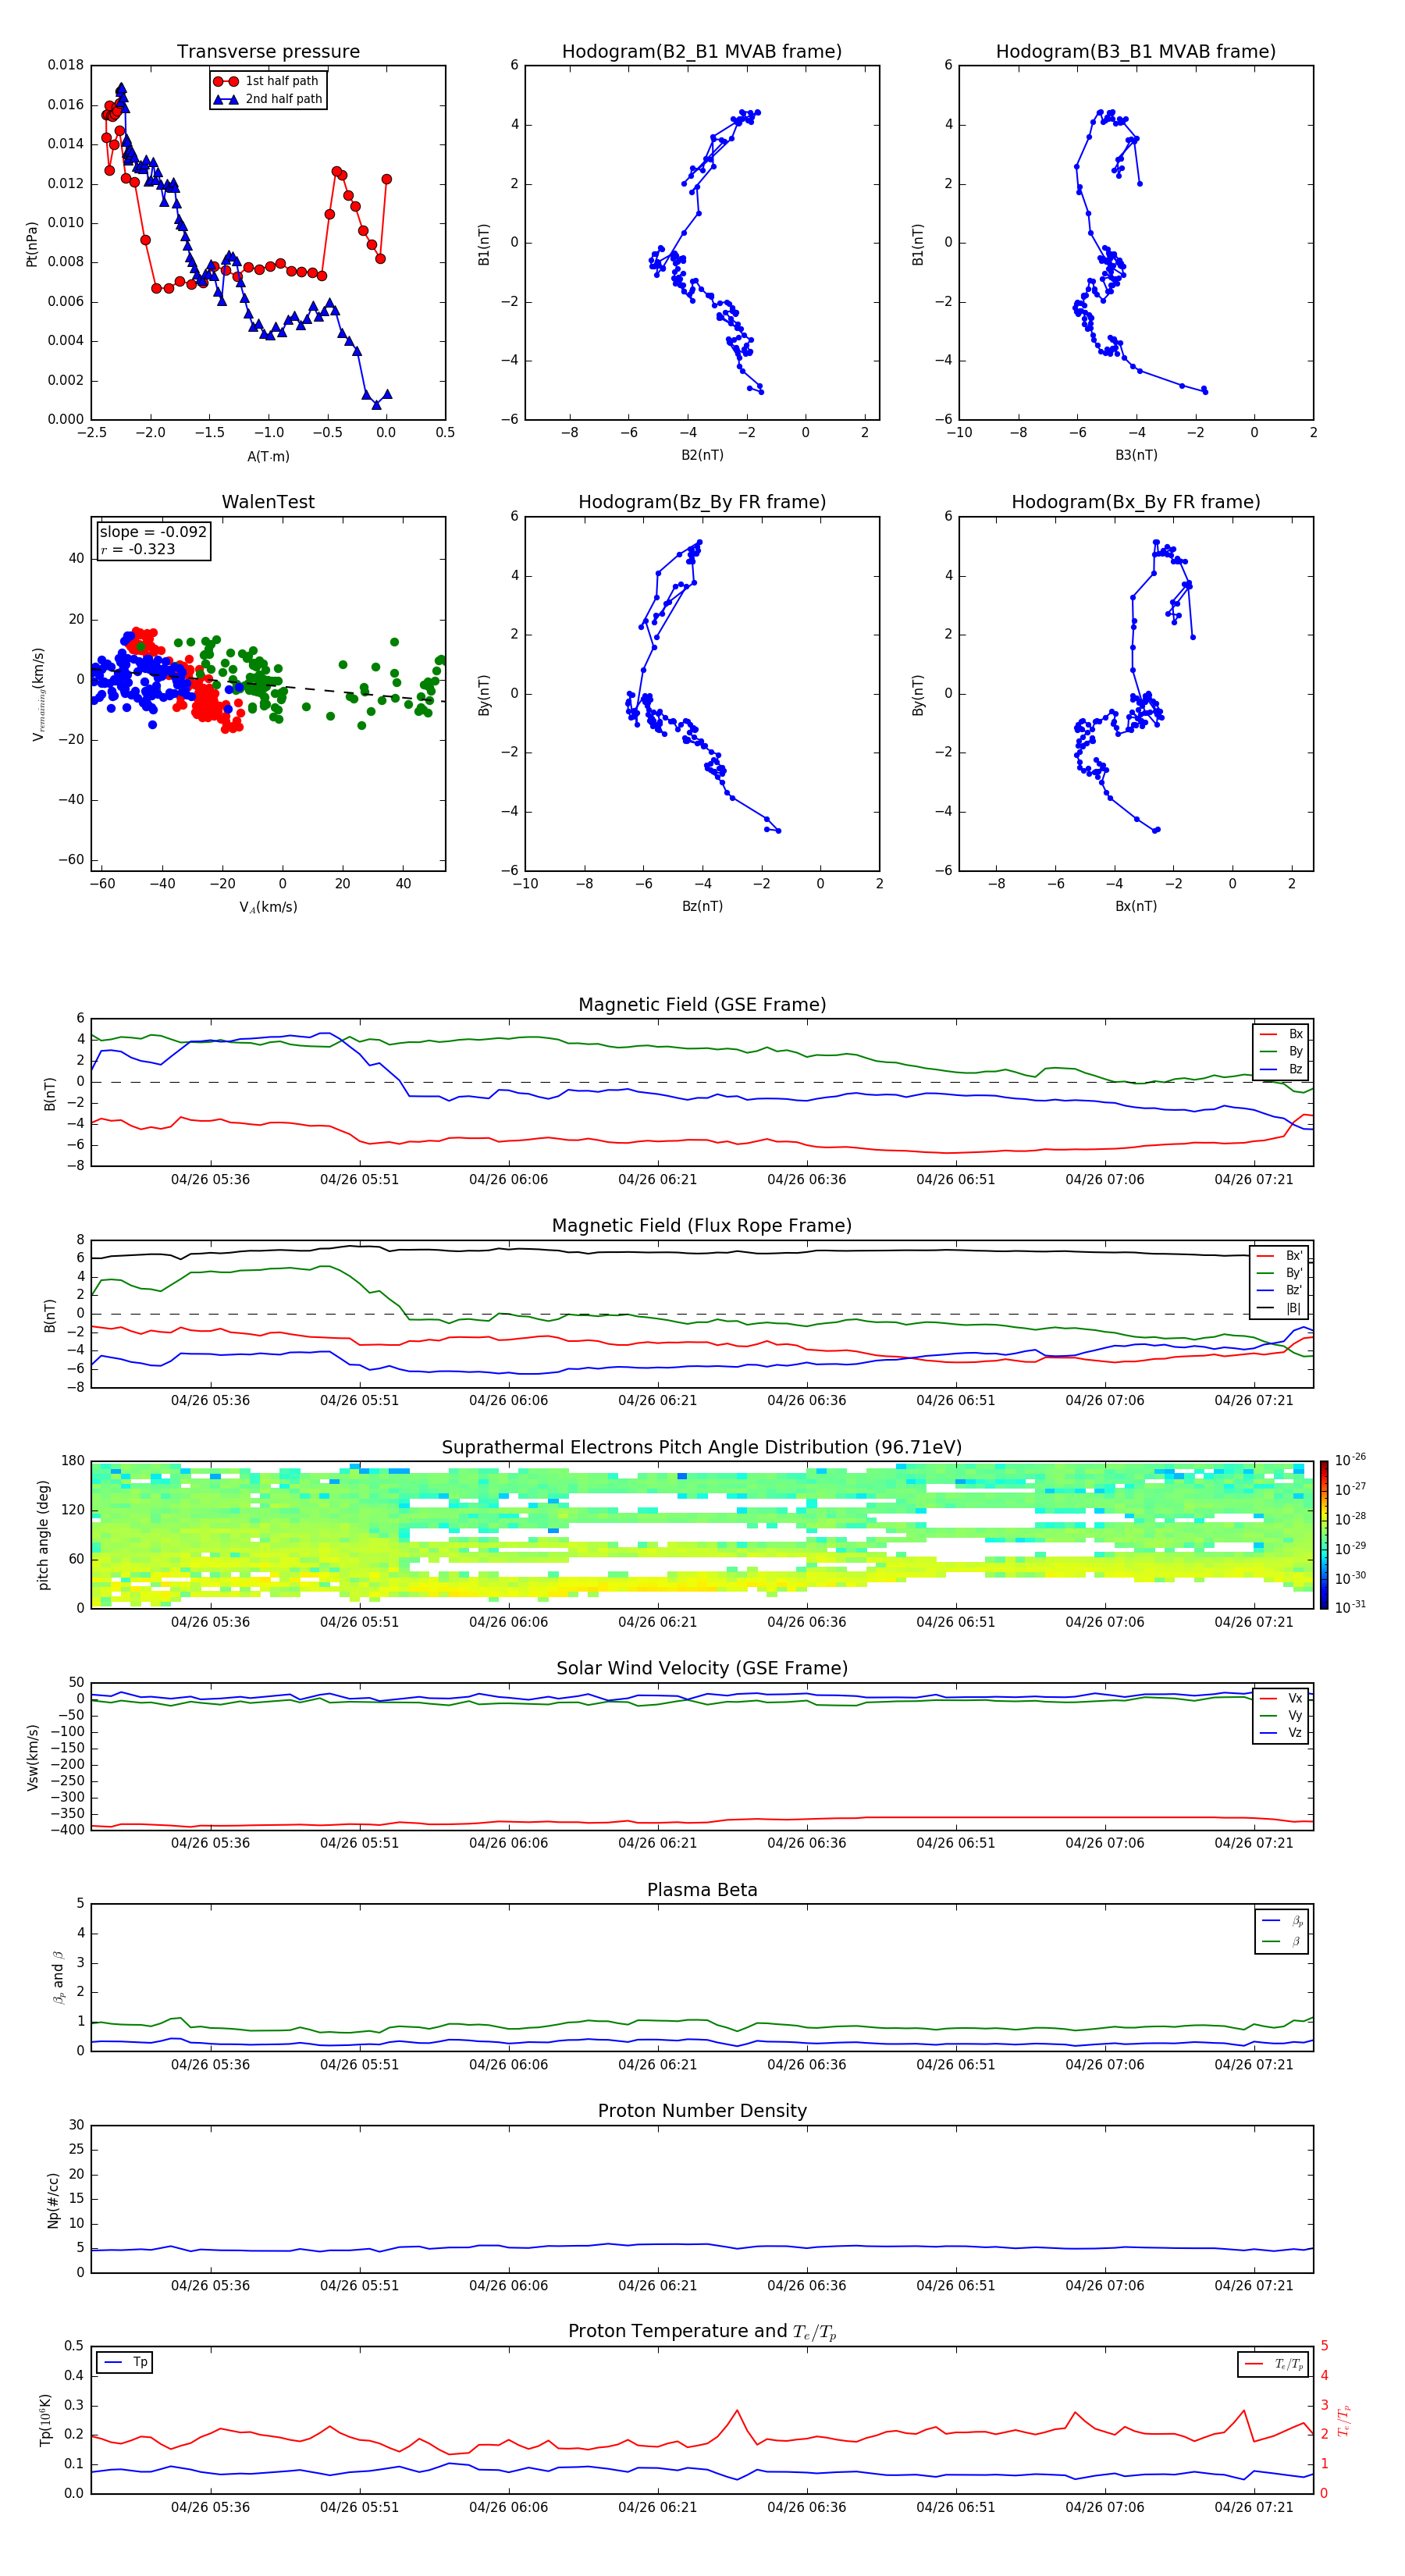
Task: Click the "Proton Number Density" panel title
Action: [x=702, y=2111]
